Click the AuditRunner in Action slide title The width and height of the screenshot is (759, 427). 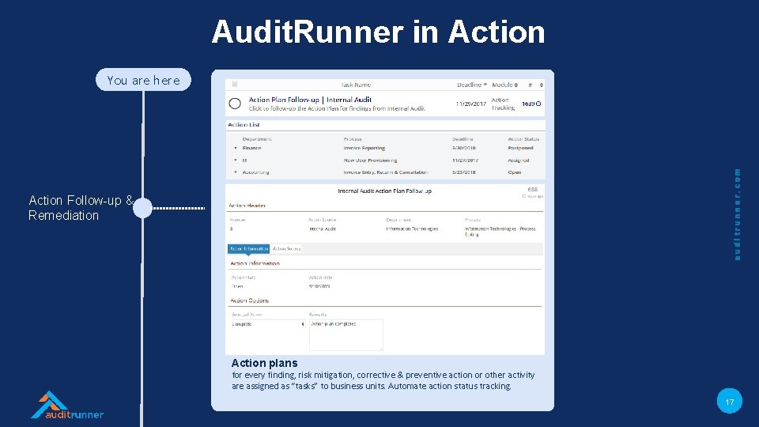(379, 32)
